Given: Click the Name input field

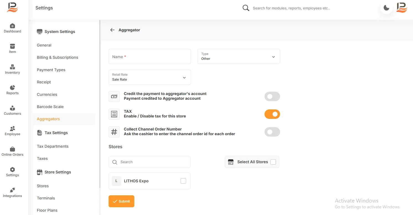Looking at the screenshot, I should (150, 57).
